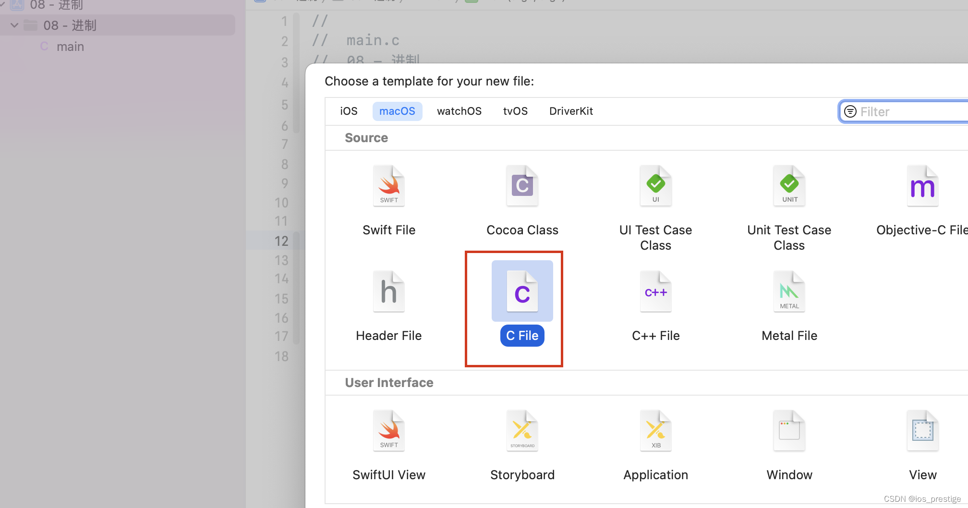
Task: Switch to the tvOS platform tab
Action: tap(515, 111)
